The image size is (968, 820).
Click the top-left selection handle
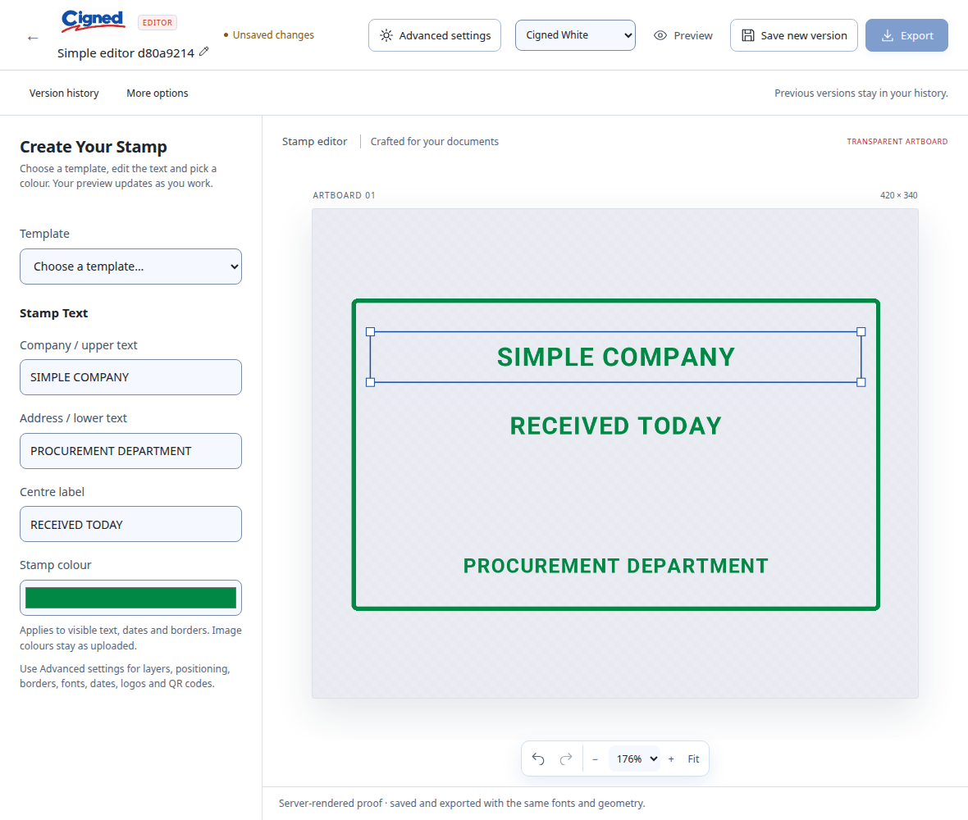(371, 332)
